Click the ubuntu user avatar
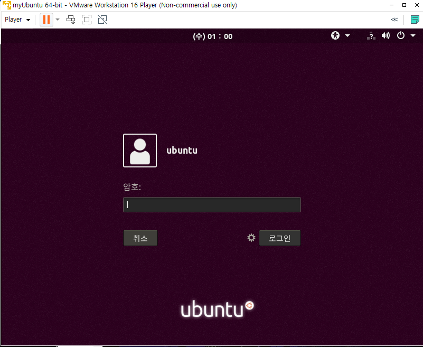The height and width of the screenshot is (347, 423). pos(140,151)
